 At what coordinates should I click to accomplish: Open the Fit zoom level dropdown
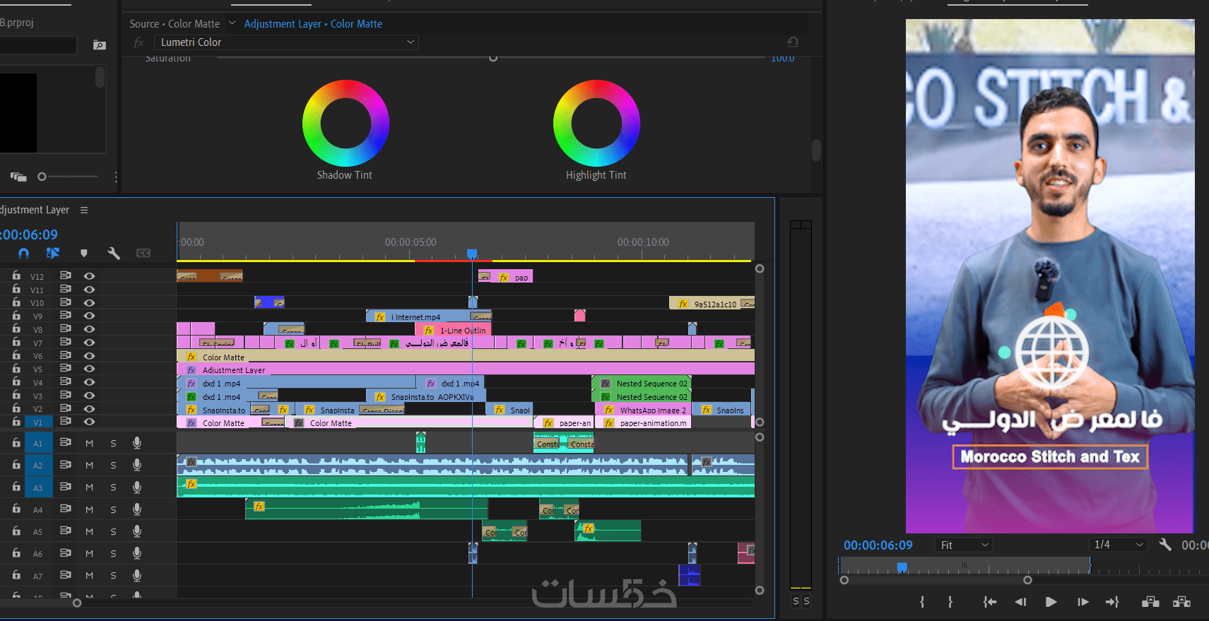[x=965, y=545]
